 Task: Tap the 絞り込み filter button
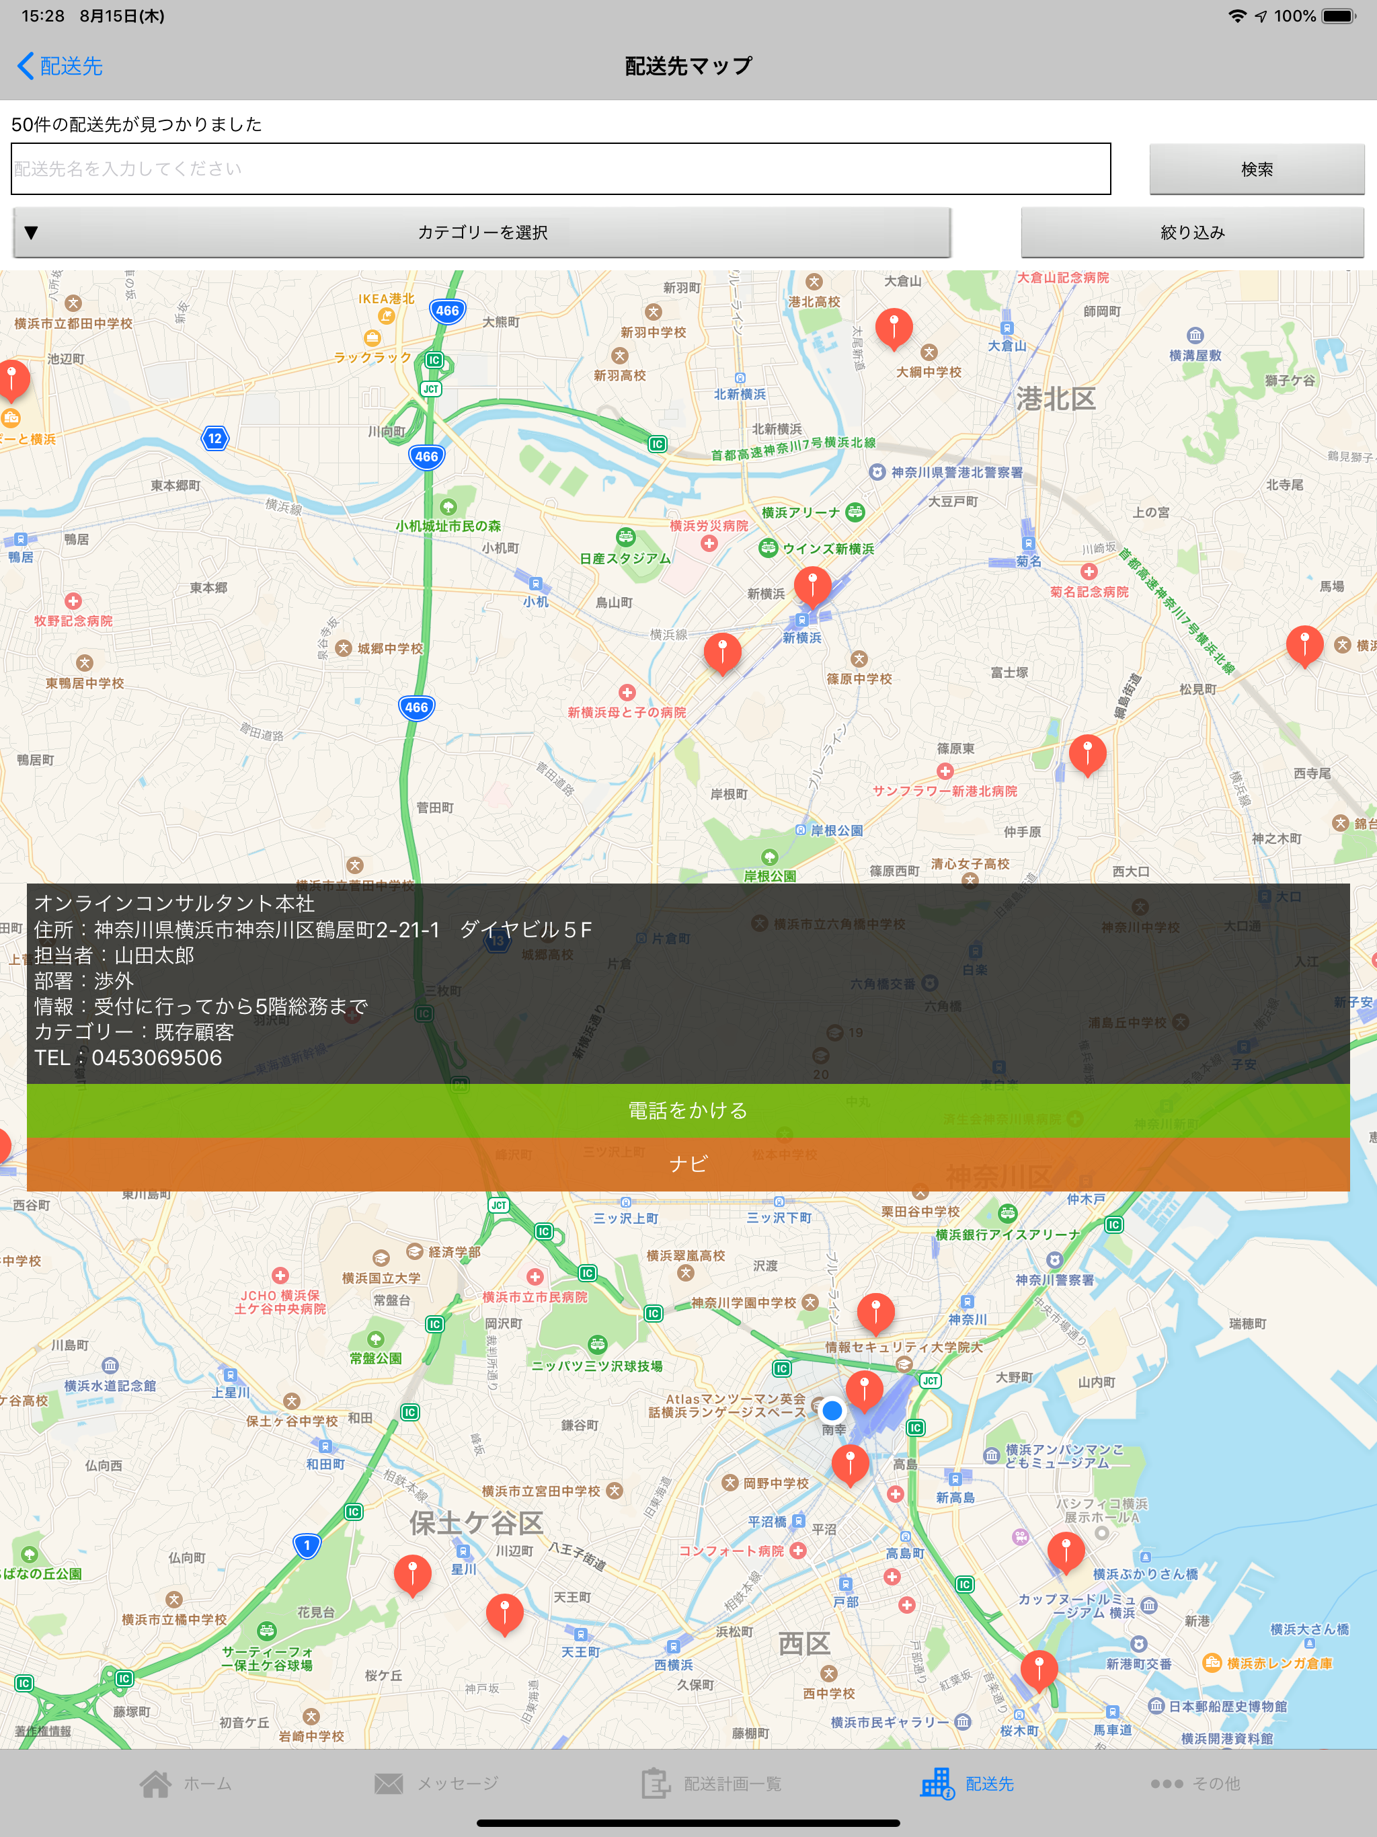[x=1193, y=233]
